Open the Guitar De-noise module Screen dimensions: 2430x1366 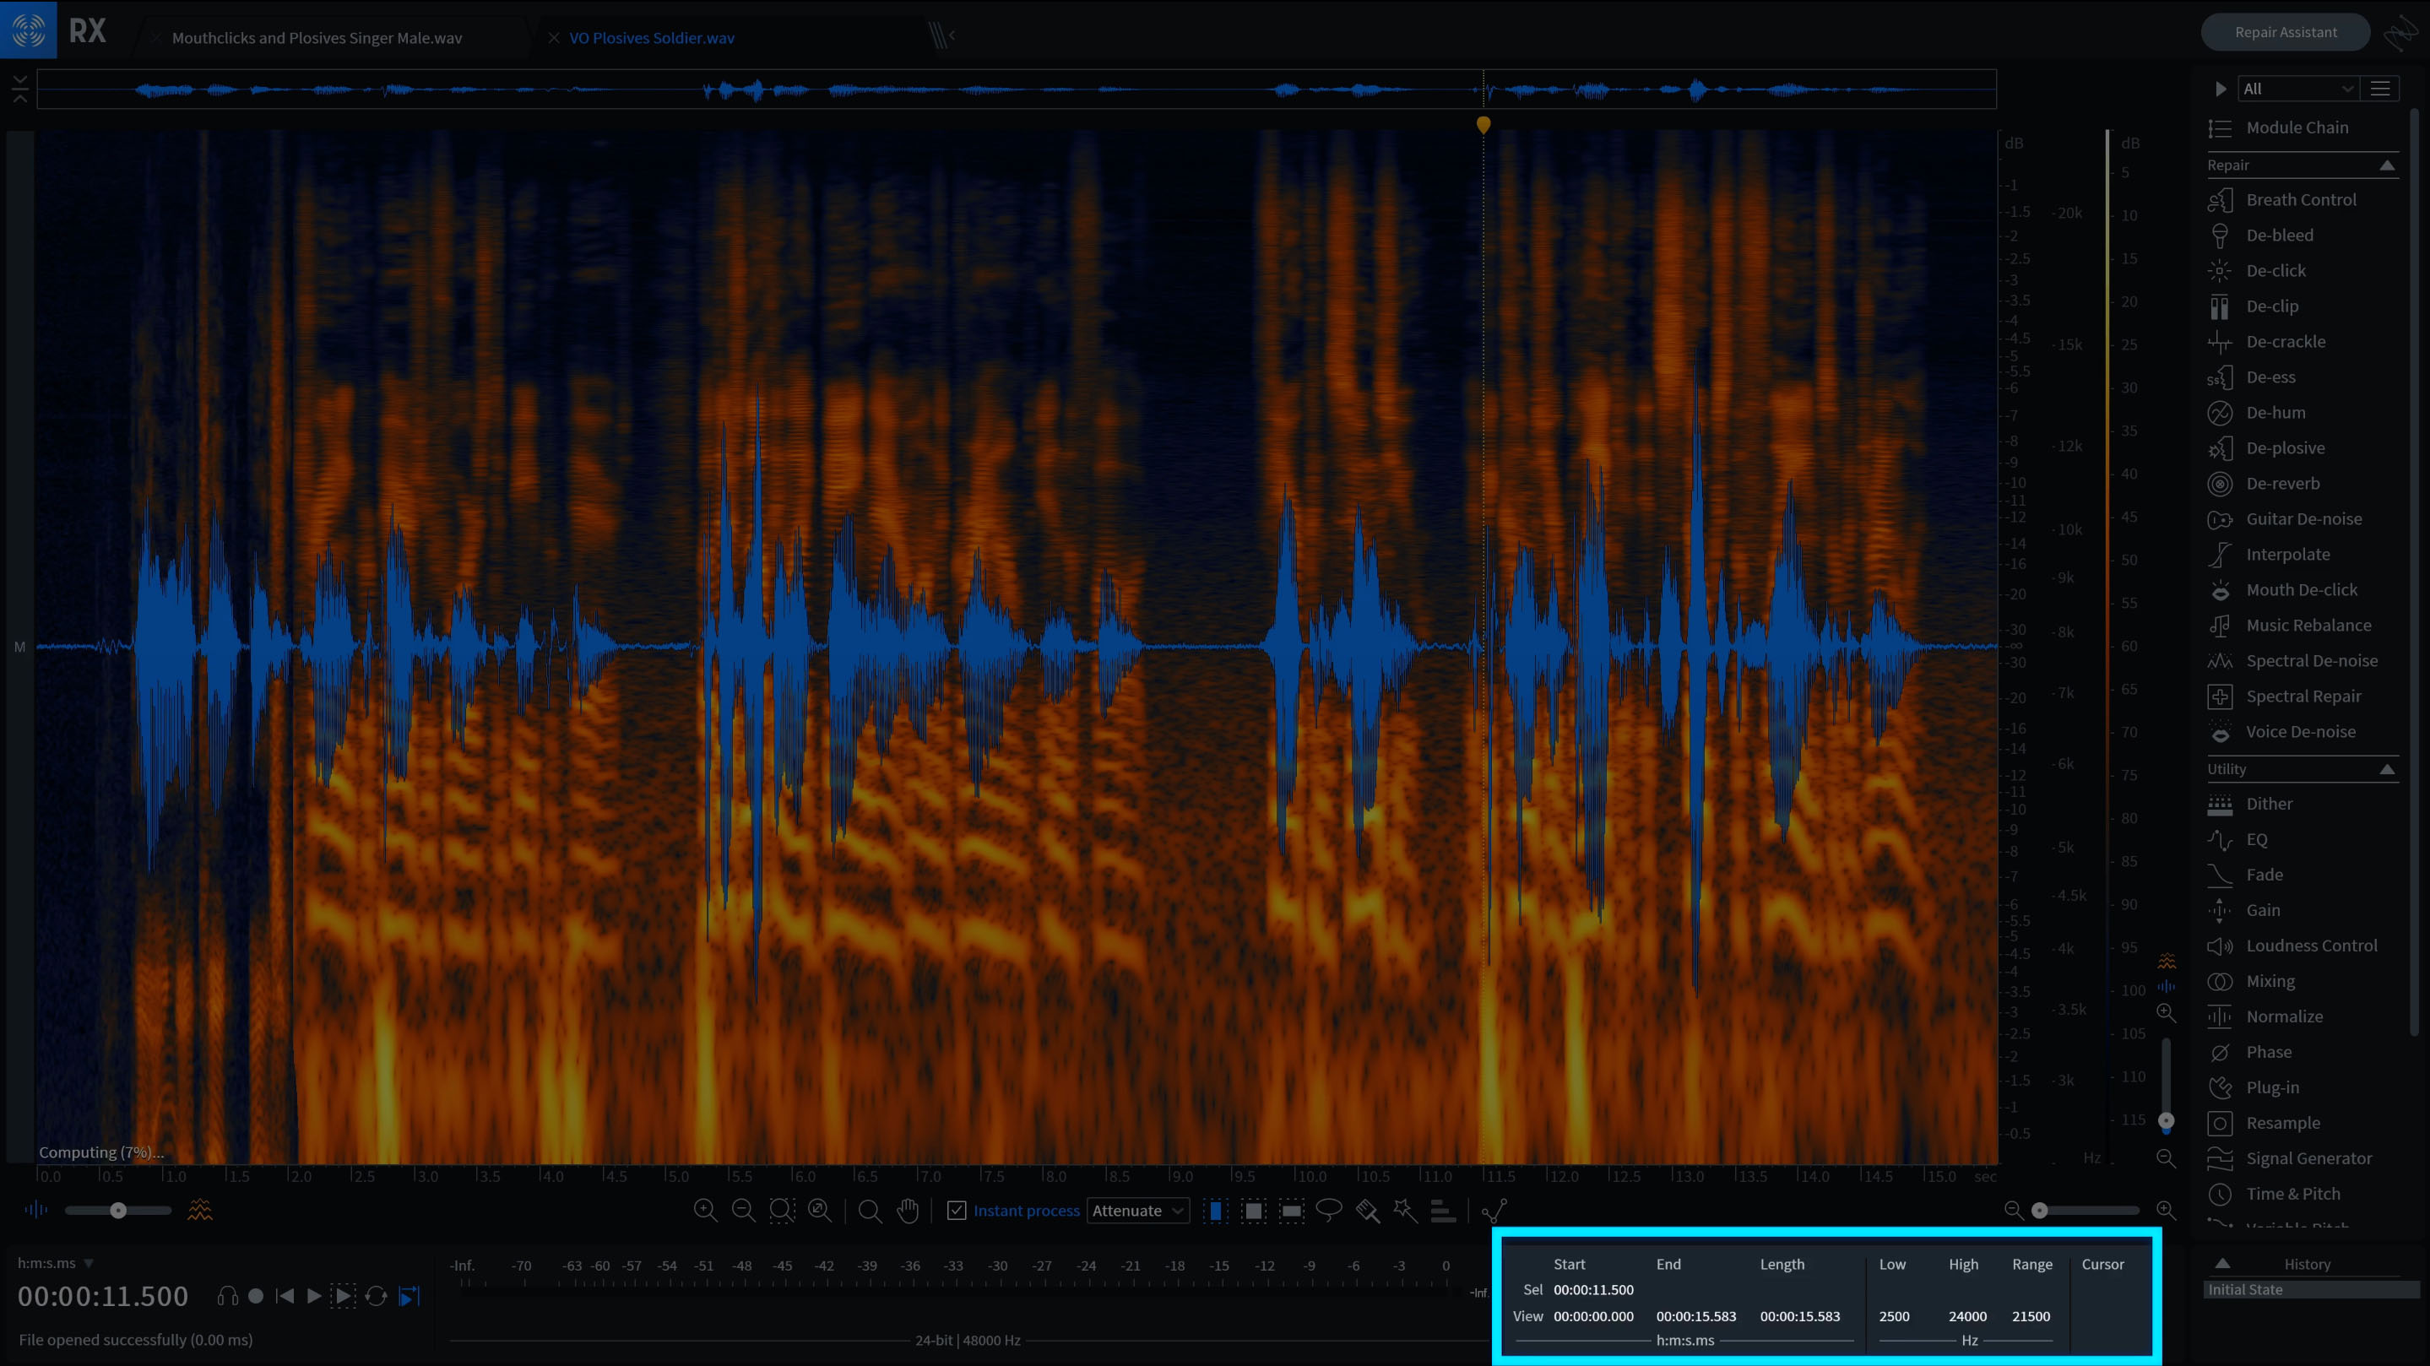click(x=2285, y=519)
